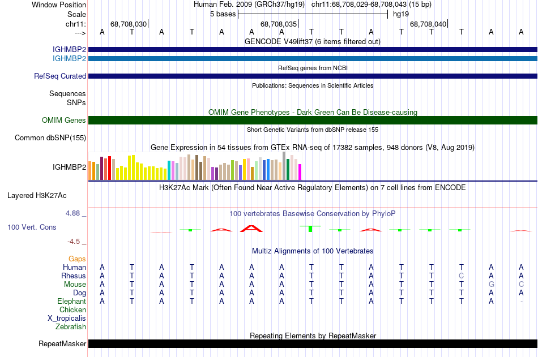Open the RefSeq Curated track label
The width and height of the screenshot is (538, 357).
tap(59, 76)
